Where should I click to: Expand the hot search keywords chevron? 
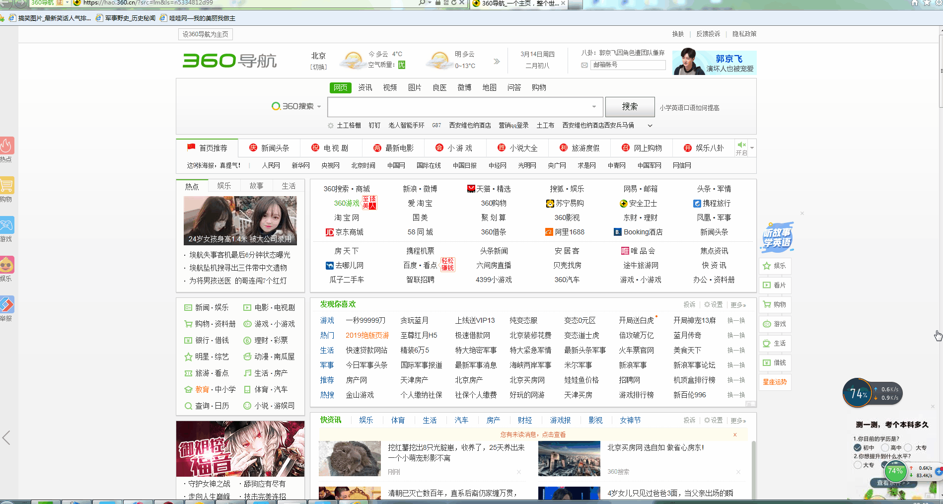650,126
